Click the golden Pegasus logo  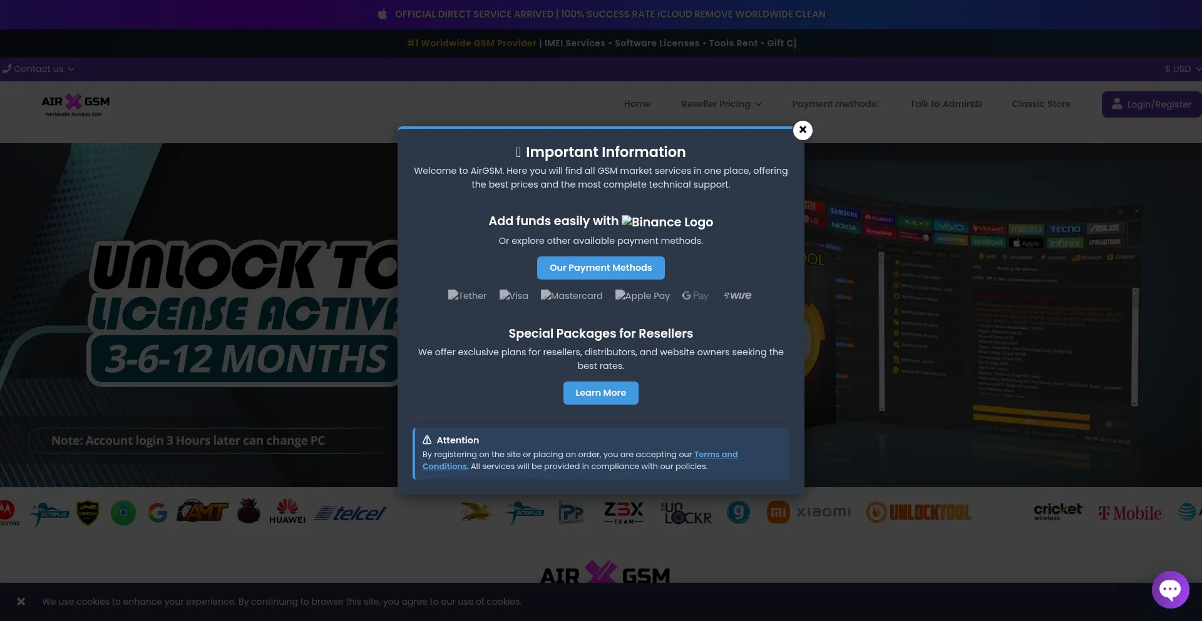476,513
